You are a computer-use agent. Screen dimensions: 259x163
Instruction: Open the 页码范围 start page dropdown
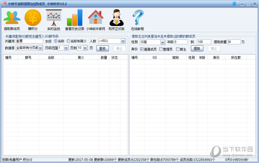(66, 48)
